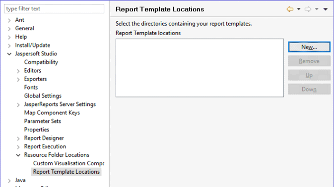Click inside the Report Template locations list
This screenshot has width=334, height=187.
tap(200, 68)
